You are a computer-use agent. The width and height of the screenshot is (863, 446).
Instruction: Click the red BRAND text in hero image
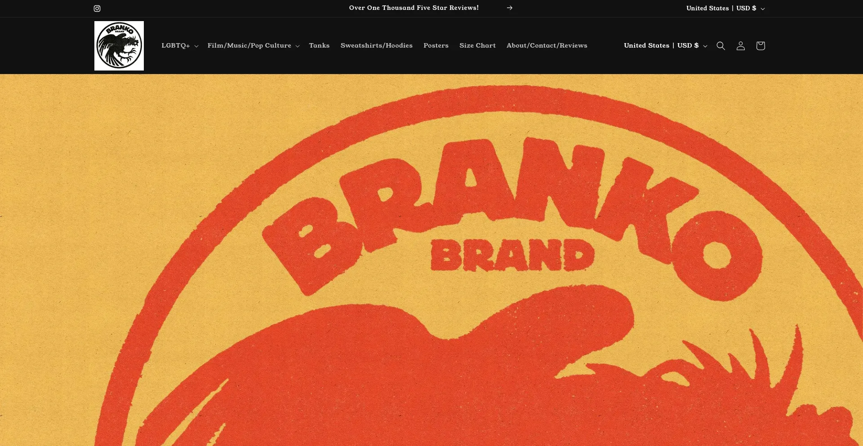tap(513, 255)
